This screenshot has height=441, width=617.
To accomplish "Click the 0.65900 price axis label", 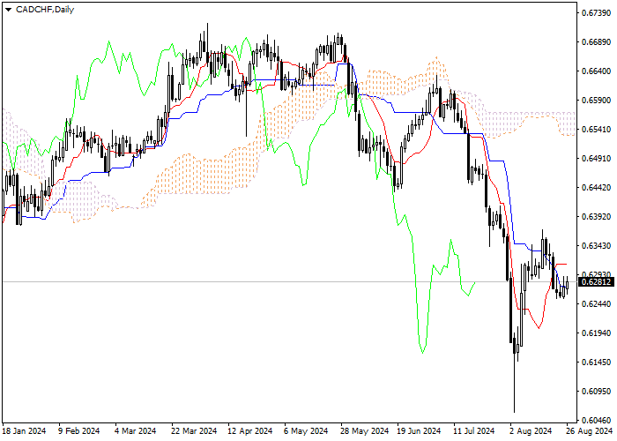I will (x=596, y=100).
